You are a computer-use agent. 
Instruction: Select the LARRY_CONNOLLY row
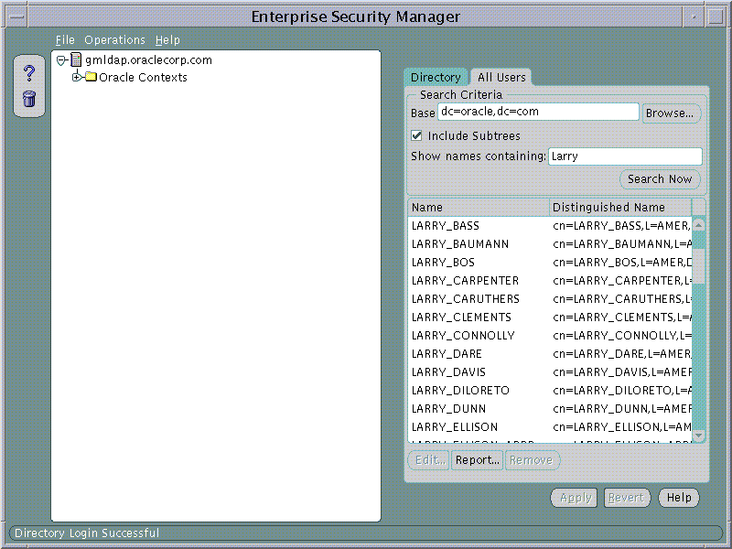point(550,336)
